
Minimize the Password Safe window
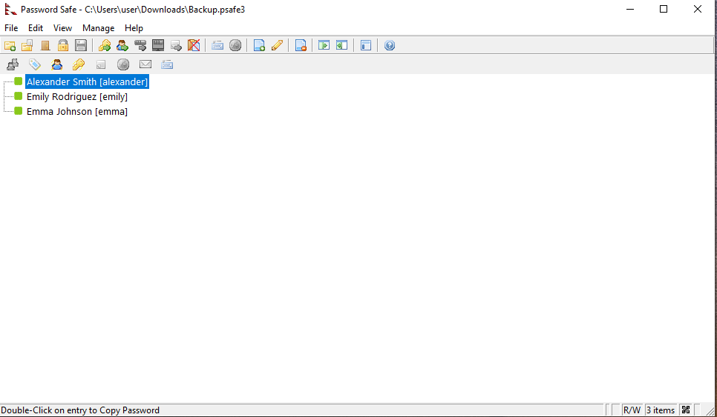(630, 9)
